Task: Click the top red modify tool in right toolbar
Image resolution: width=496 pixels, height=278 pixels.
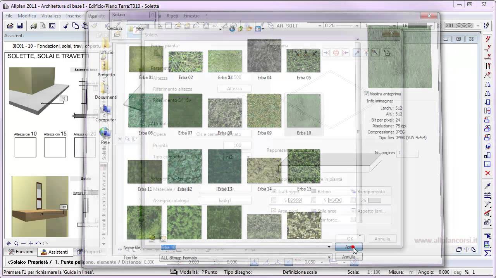Action: tap(488, 39)
